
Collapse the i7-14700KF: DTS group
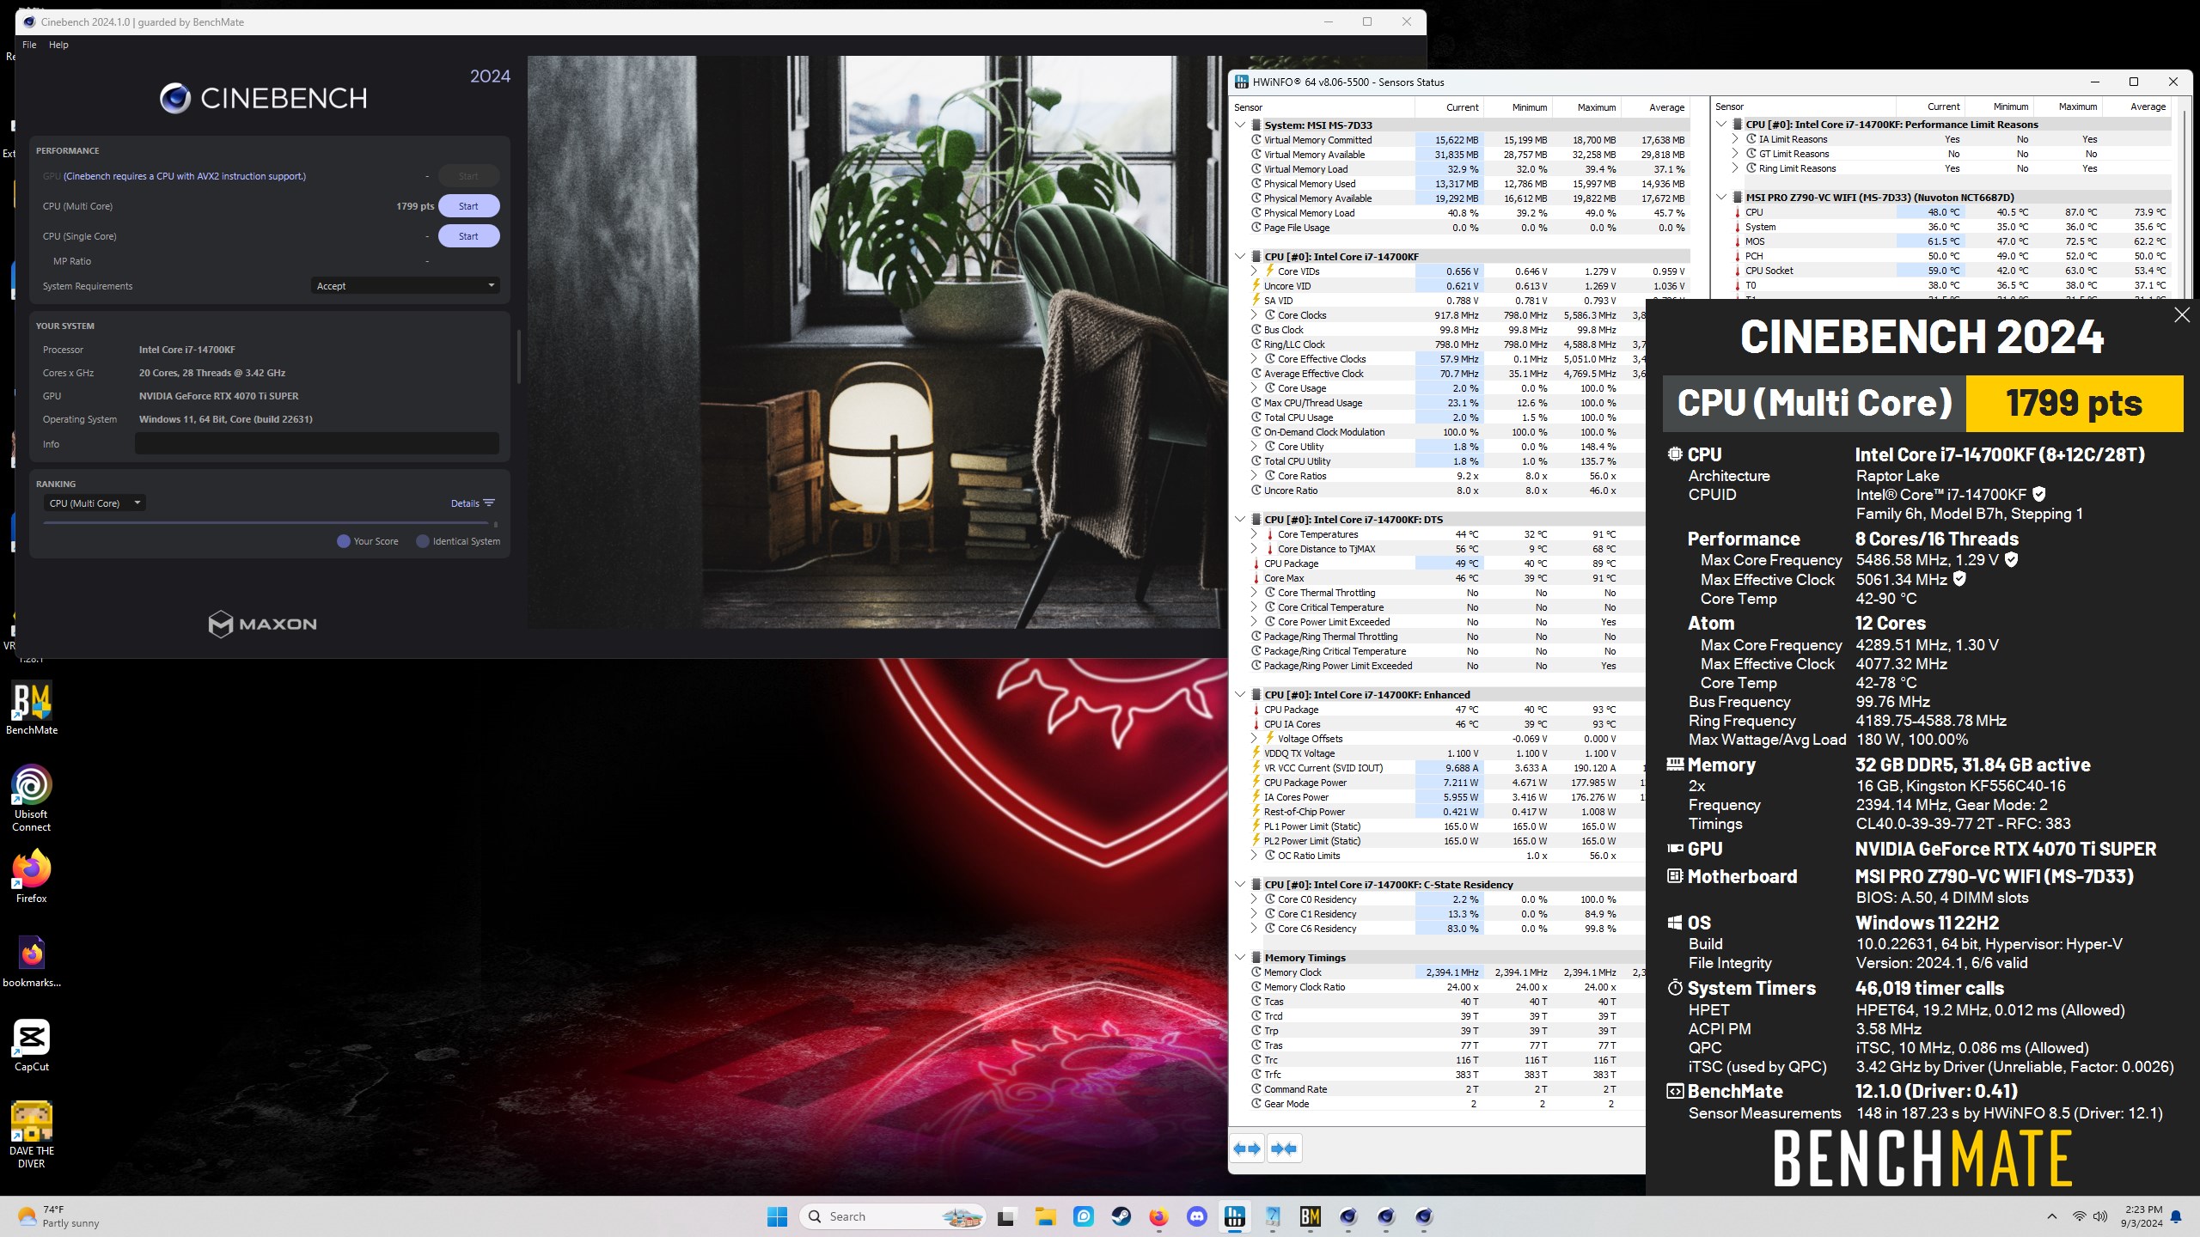tap(1240, 520)
